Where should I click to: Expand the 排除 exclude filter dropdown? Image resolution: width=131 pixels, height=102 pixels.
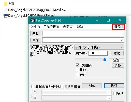pos(109,98)
